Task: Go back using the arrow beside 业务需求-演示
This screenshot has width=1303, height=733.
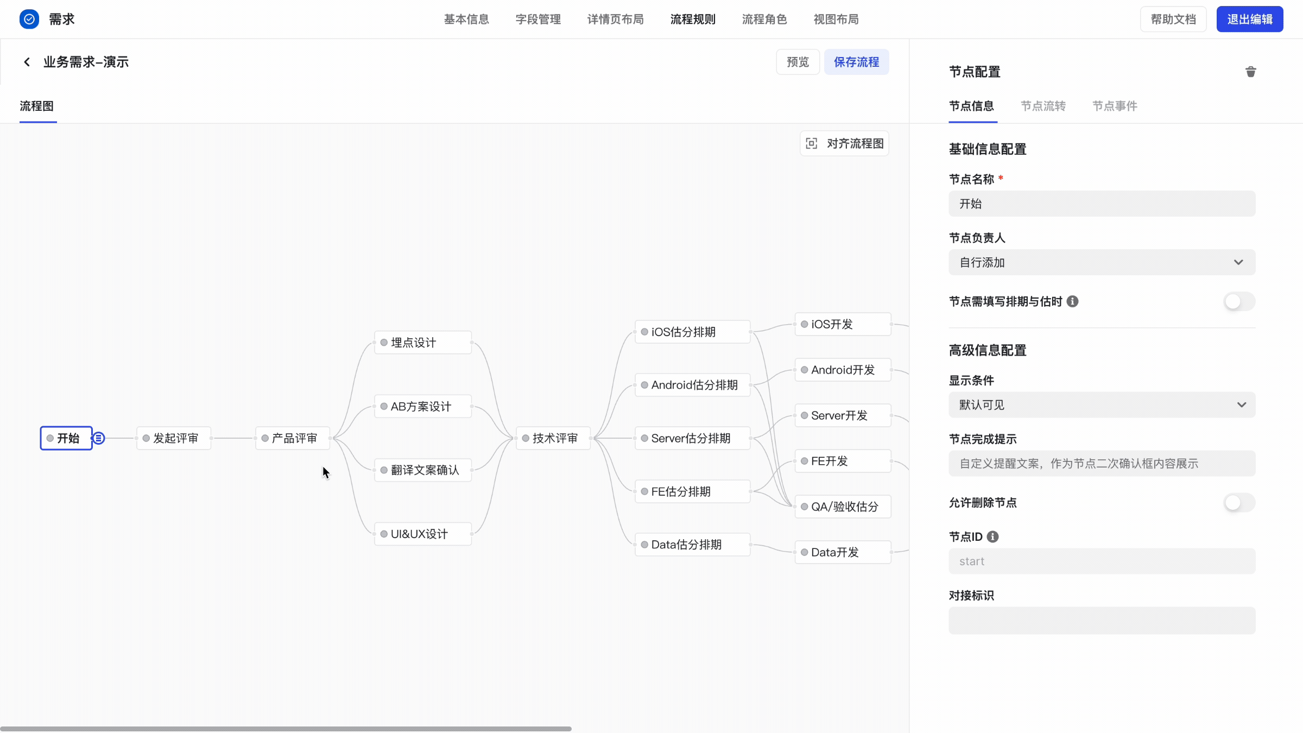Action: click(x=27, y=62)
